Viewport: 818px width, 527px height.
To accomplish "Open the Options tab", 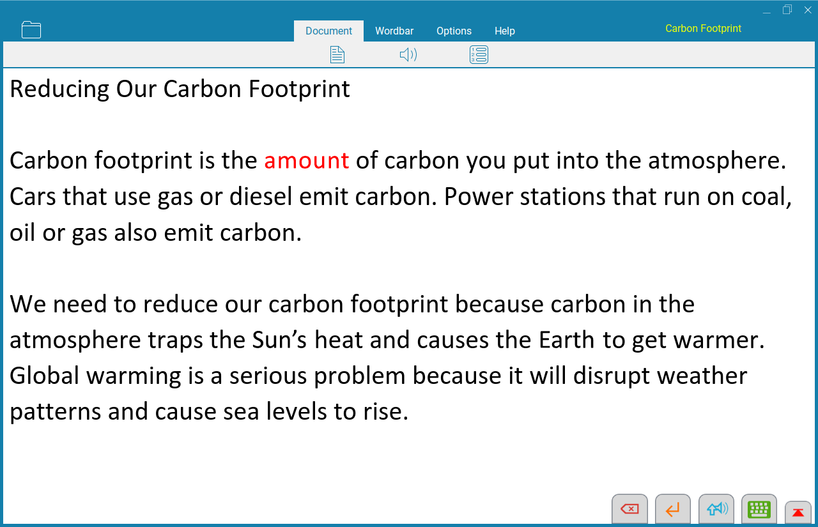I will pos(454,31).
